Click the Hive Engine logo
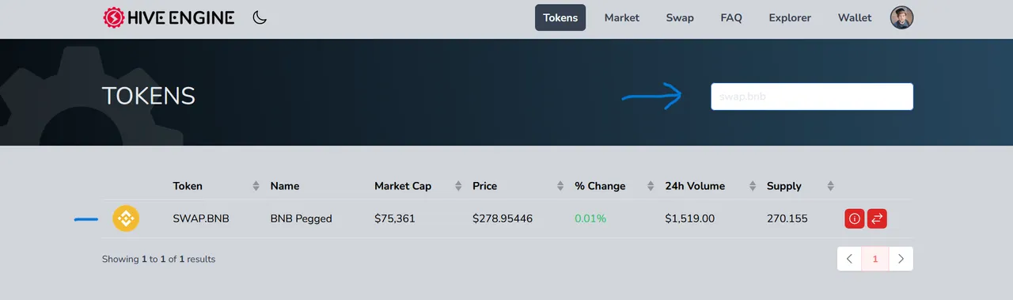This screenshot has height=300, width=1013. pos(169,17)
